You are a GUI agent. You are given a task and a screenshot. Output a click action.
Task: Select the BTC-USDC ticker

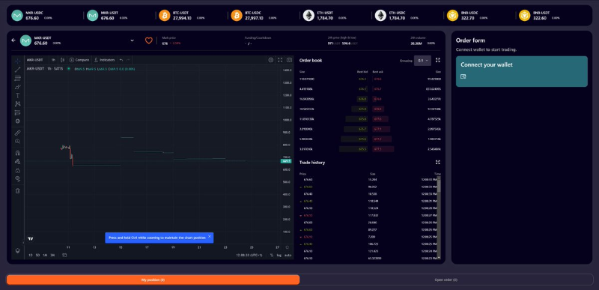[253, 16]
